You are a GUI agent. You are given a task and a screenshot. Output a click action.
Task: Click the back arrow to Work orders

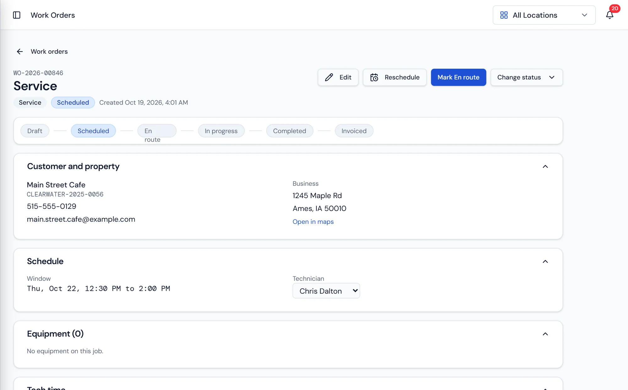pyautogui.click(x=20, y=51)
